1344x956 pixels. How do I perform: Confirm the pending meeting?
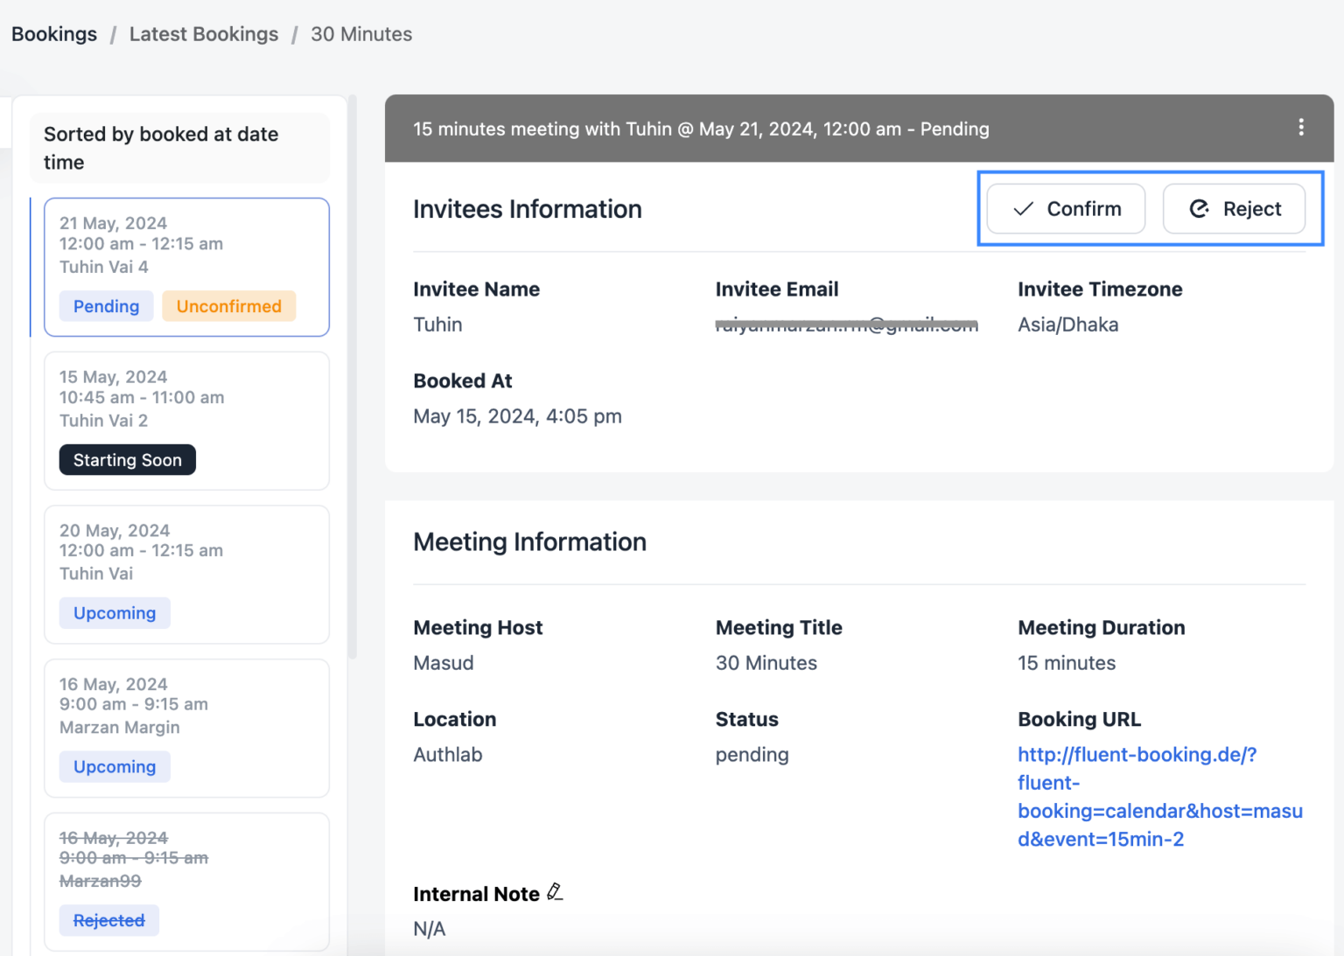point(1066,209)
